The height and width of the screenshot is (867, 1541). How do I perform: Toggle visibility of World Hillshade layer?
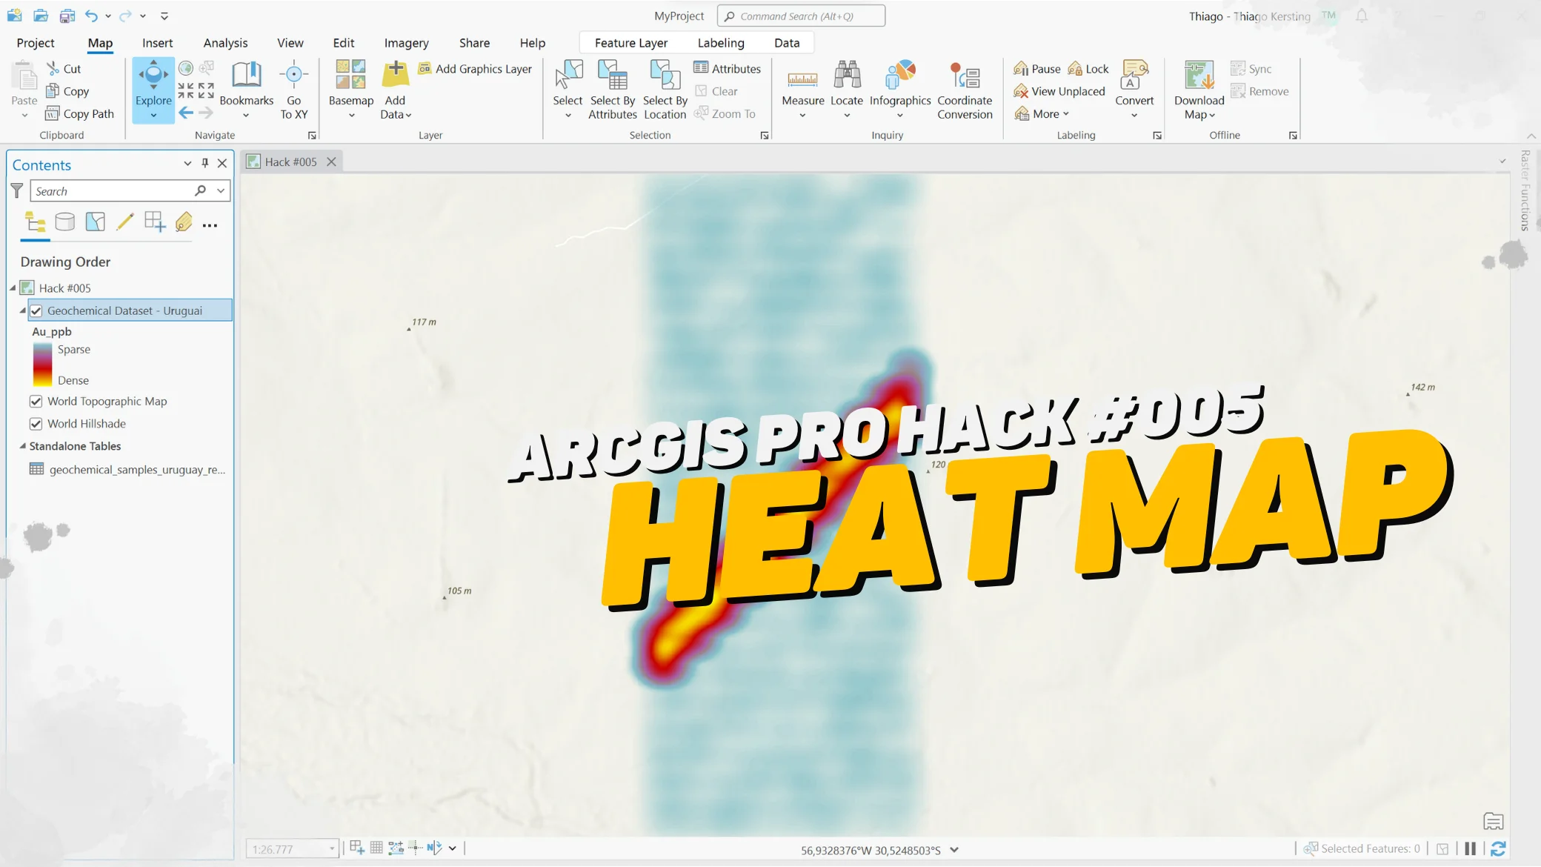36,423
